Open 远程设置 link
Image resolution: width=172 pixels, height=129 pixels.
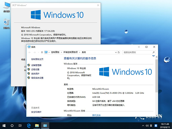[35, 69]
